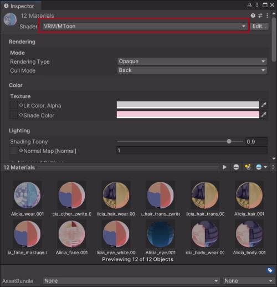
Task: Select the Alicia_hair_wear material thumbnail
Action: 116,195
